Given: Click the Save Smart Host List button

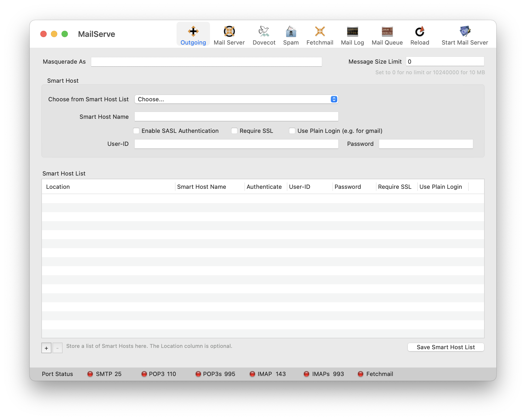Looking at the screenshot, I should click(x=446, y=347).
